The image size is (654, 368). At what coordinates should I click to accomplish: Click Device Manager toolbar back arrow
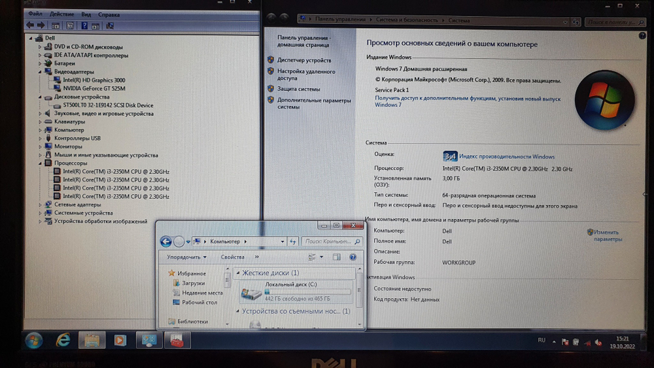31,25
